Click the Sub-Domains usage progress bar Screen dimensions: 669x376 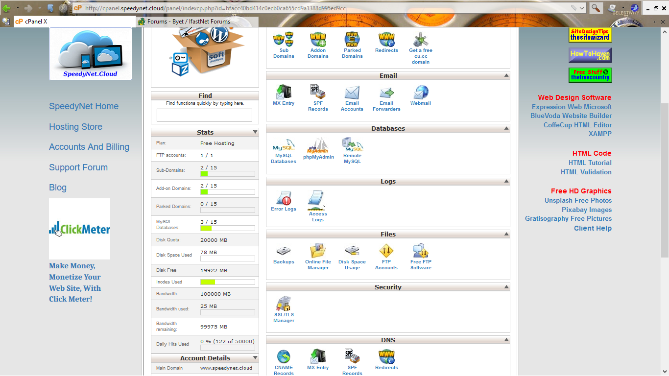228,174
